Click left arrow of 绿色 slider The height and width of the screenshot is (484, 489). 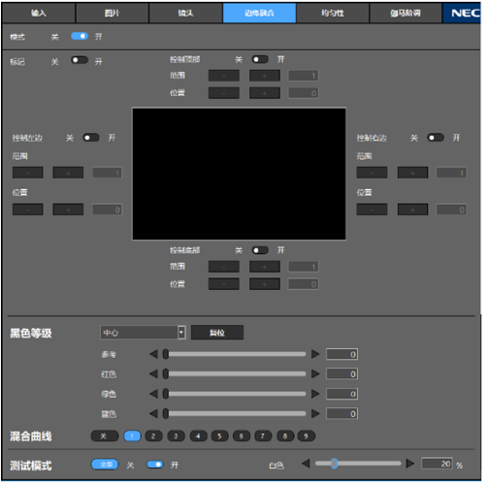[x=153, y=394]
